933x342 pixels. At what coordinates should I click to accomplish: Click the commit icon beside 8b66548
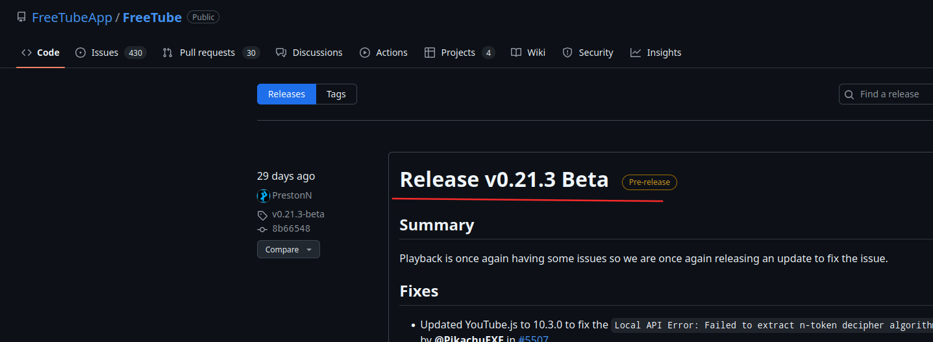pos(262,229)
